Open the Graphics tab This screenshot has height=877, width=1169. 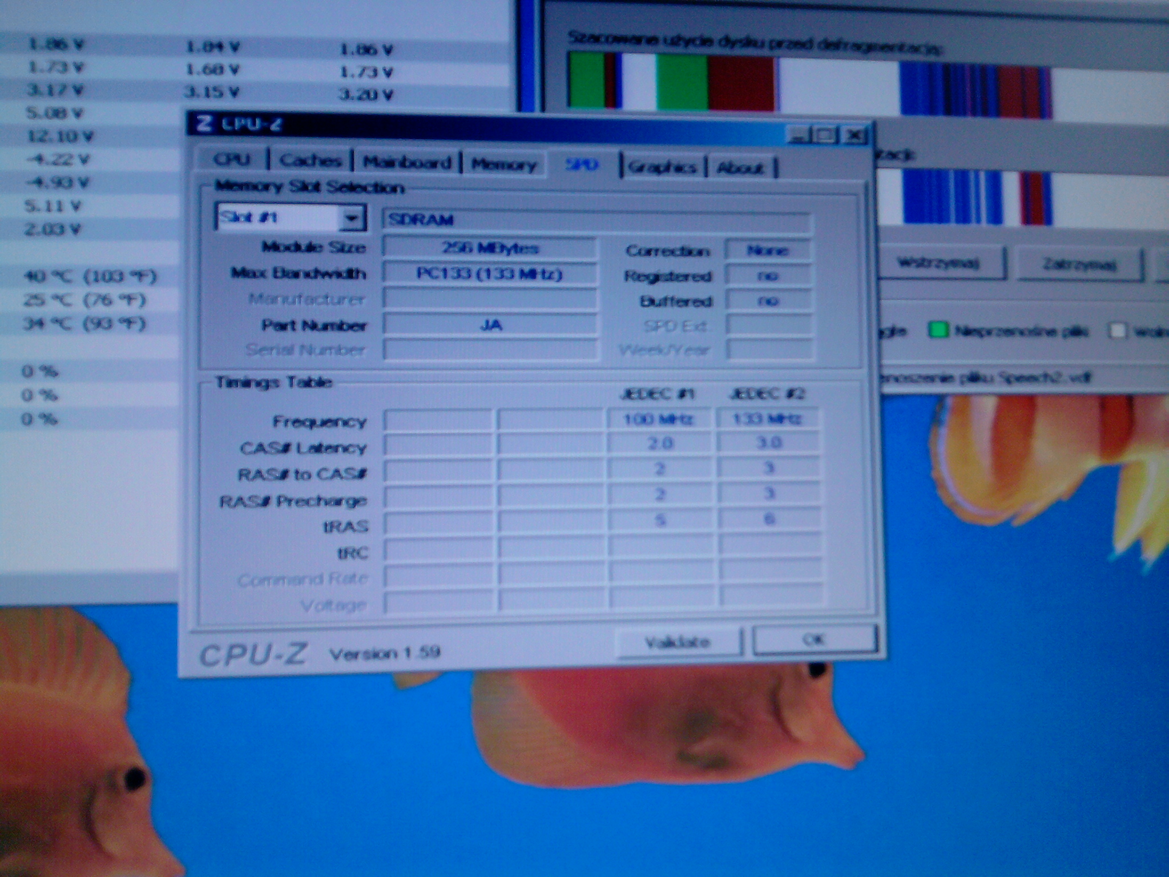point(662,167)
